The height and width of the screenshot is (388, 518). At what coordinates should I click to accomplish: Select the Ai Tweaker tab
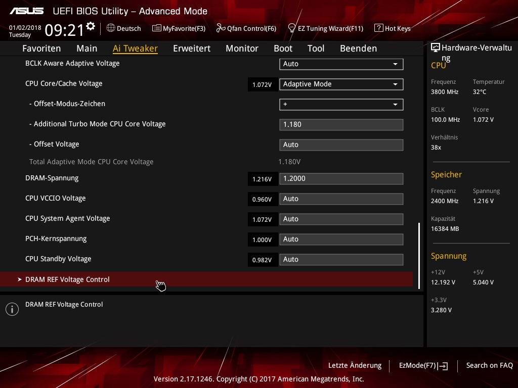[x=135, y=48]
